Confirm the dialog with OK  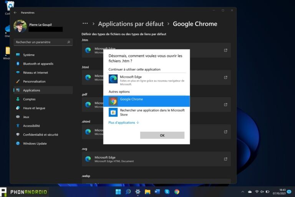click(162, 135)
